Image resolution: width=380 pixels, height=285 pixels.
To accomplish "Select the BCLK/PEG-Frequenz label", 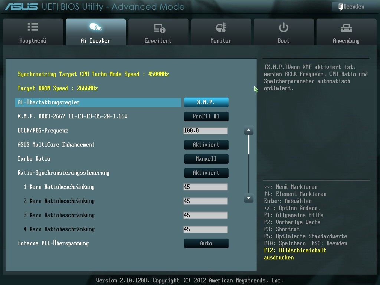I will [43, 131].
